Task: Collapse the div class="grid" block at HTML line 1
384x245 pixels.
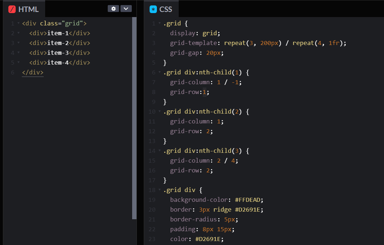Action: point(18,24)
